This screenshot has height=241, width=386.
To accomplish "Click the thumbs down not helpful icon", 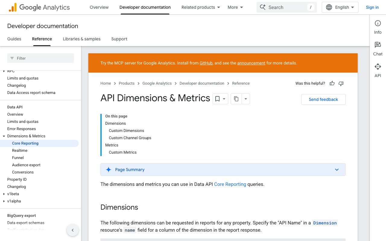I will [341, 83].
